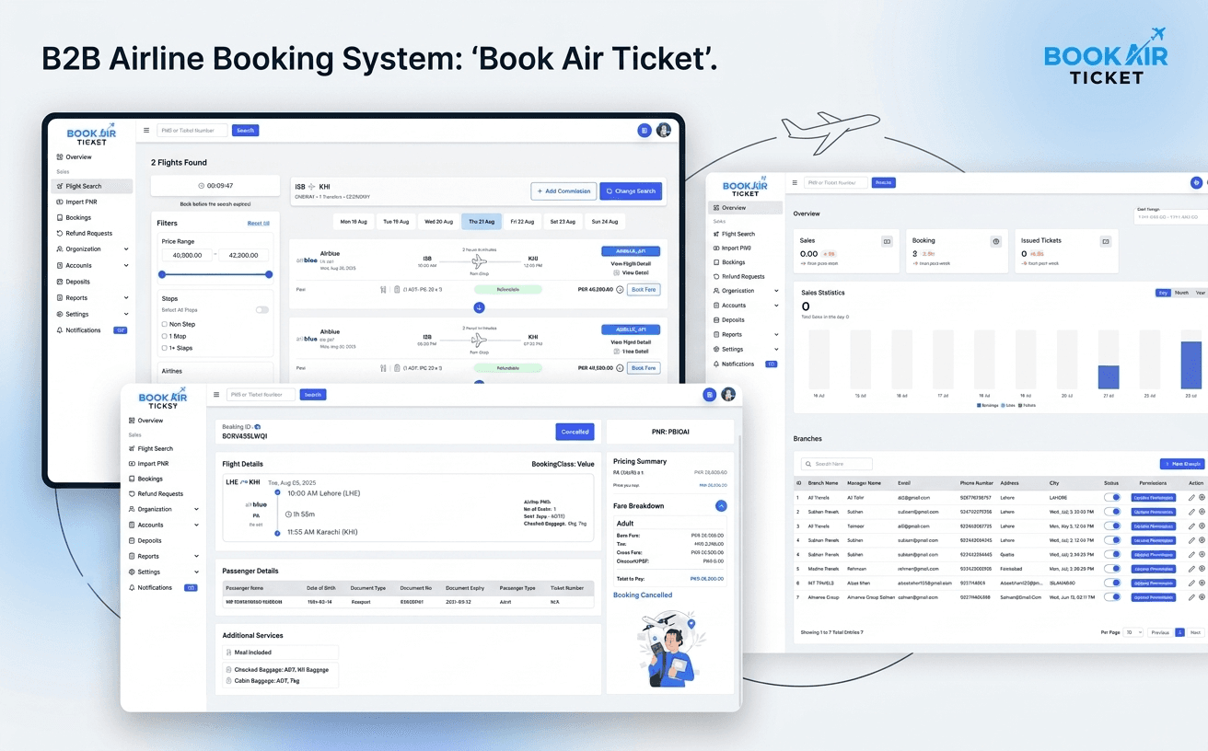The image size is (1208, 751).
Task: Click blue round icon in flight search header
Action: pos(645,131)
